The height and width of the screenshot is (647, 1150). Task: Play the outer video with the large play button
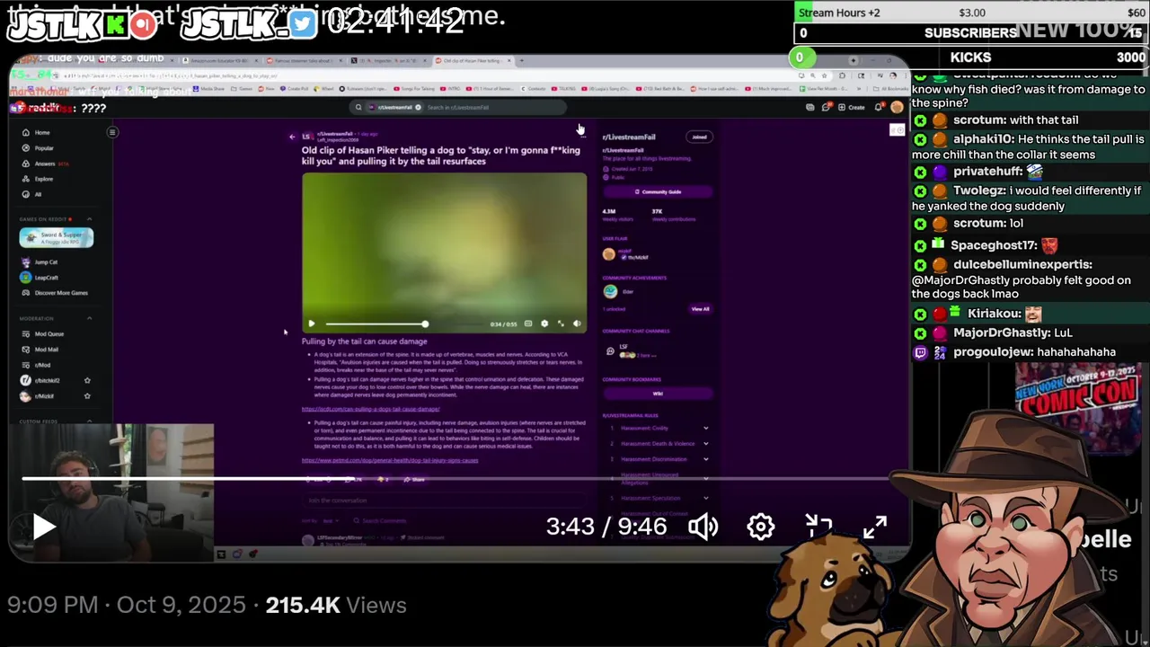coord(44,527)
